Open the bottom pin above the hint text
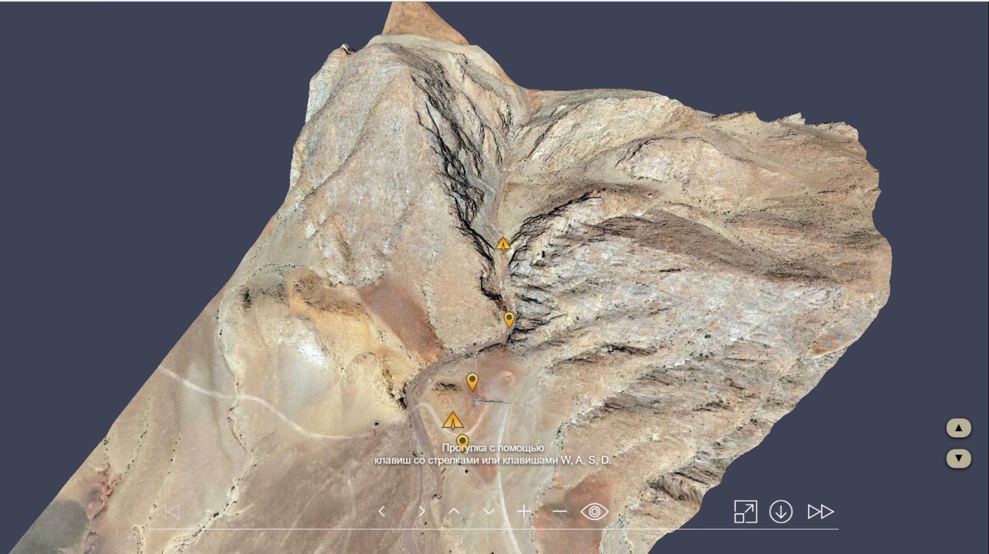989x554 pixels. coord(462,441)
